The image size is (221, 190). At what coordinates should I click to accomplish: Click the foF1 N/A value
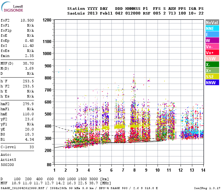tap(30, 25)
